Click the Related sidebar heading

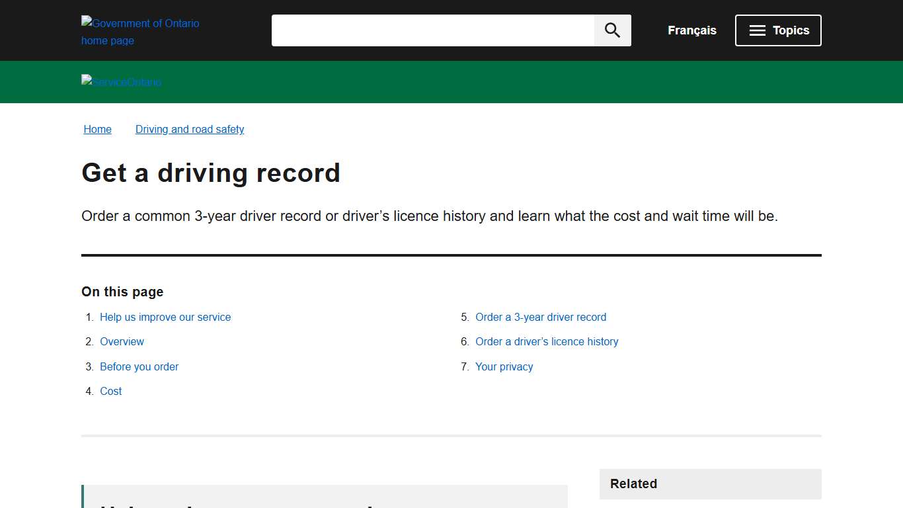633,484
